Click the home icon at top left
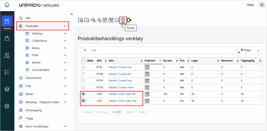The width and height of the screenshot is (267, 131). [7, 5]
